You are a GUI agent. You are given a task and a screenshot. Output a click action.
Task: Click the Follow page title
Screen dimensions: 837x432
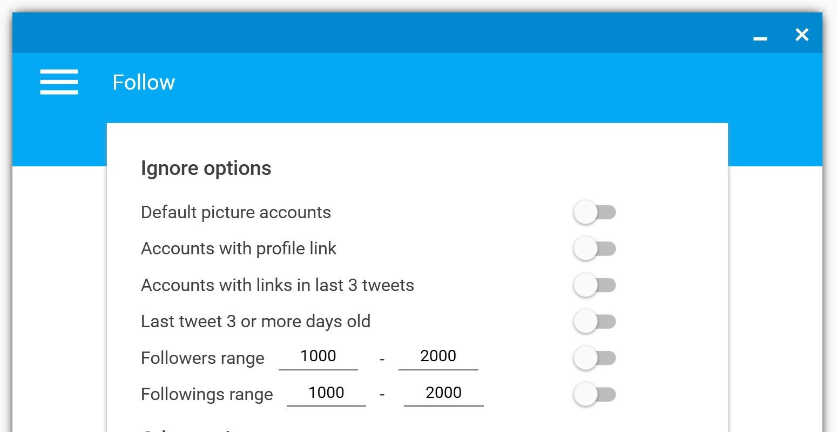(144, 83)
